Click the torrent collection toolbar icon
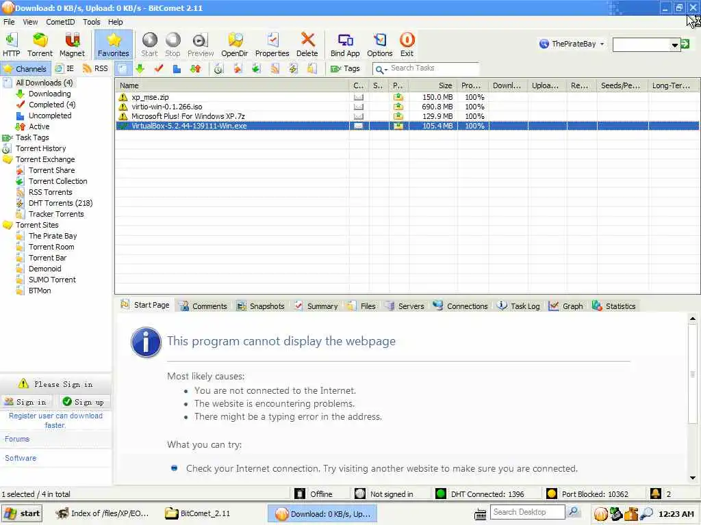This screenshot has width=701, height=525. coord(256,69)
